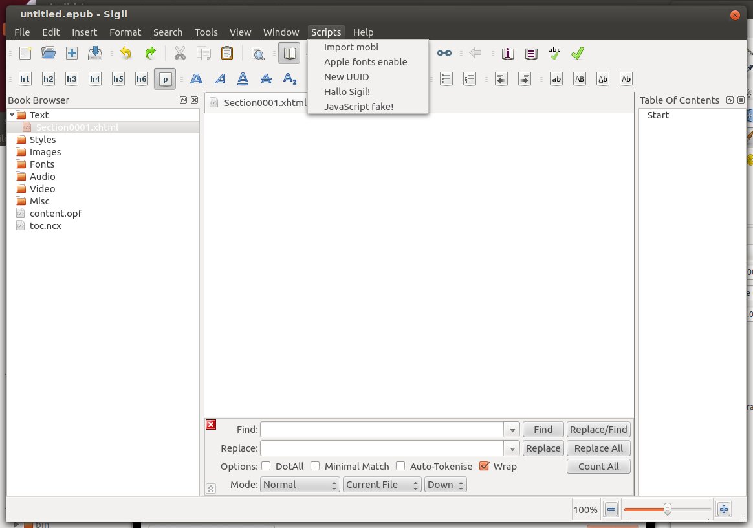Open the Format menu
The width and height of the screenshot is (753, 528).
pos(125,32)
